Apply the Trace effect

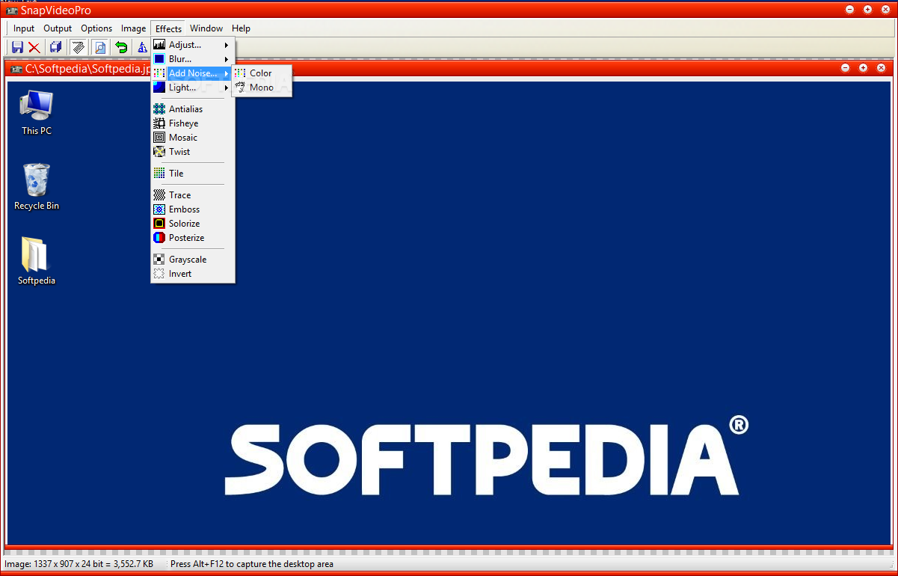pos(193,195)
